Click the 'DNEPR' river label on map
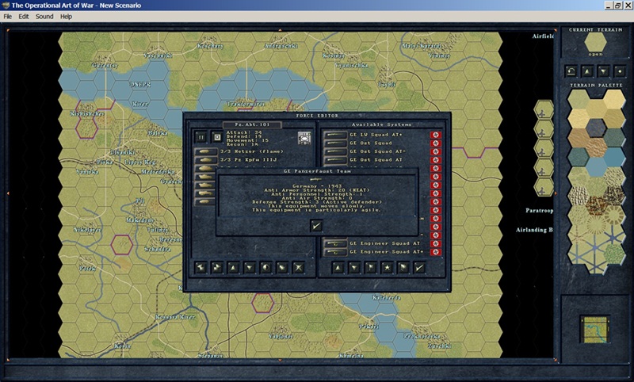The image size is (634, 382). pyautogui.click(x=140, y=85)
